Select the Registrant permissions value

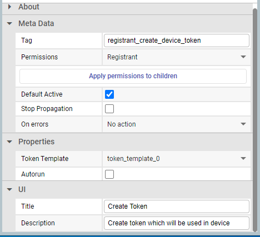click(x=122, y=57)
